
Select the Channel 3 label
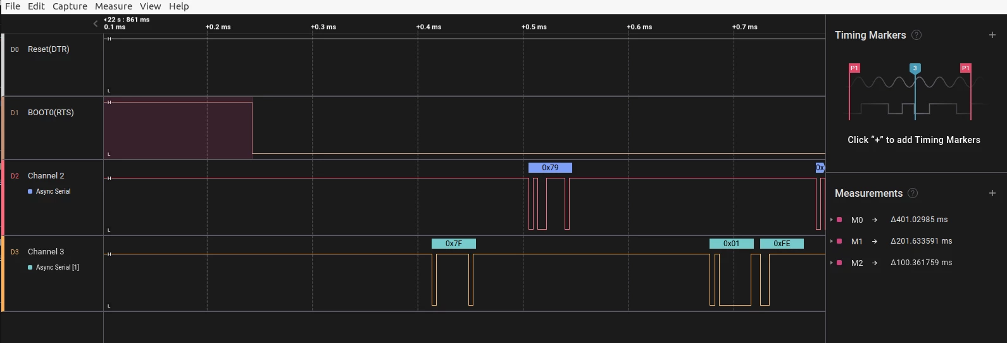(x=46, y=252)
